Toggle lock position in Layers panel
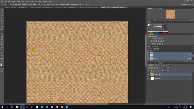This screenshot has height=109, width=194. point(156,71)
